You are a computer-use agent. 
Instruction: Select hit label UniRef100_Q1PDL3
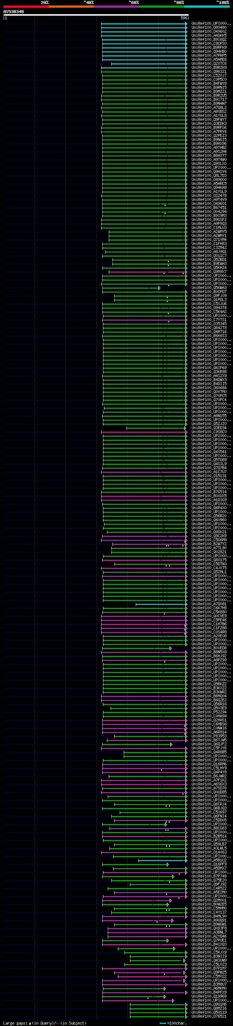pos(209,300)
